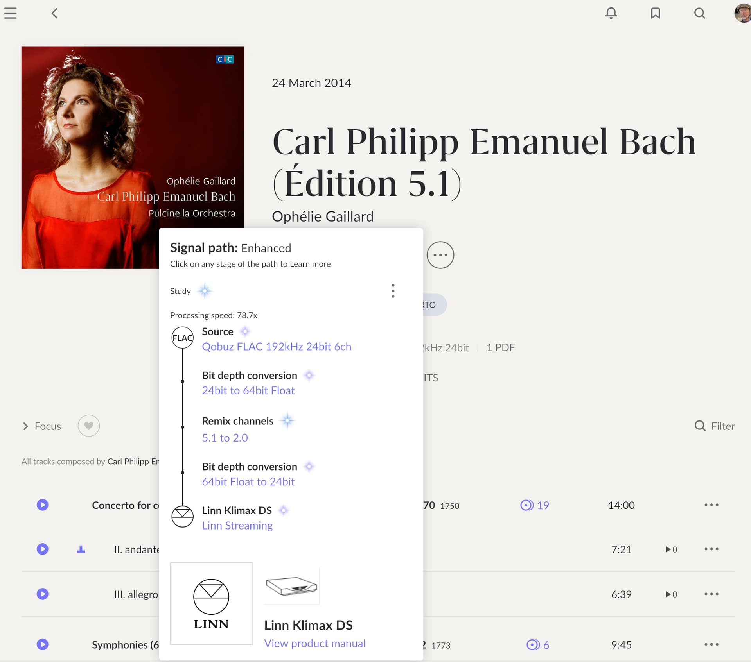Click pick icon beside II. andante
751x662 pixels.
click(81, 549)
